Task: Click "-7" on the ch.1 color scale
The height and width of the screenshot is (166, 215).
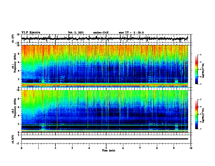Action: pyautogui.click(x=200, y=84)
